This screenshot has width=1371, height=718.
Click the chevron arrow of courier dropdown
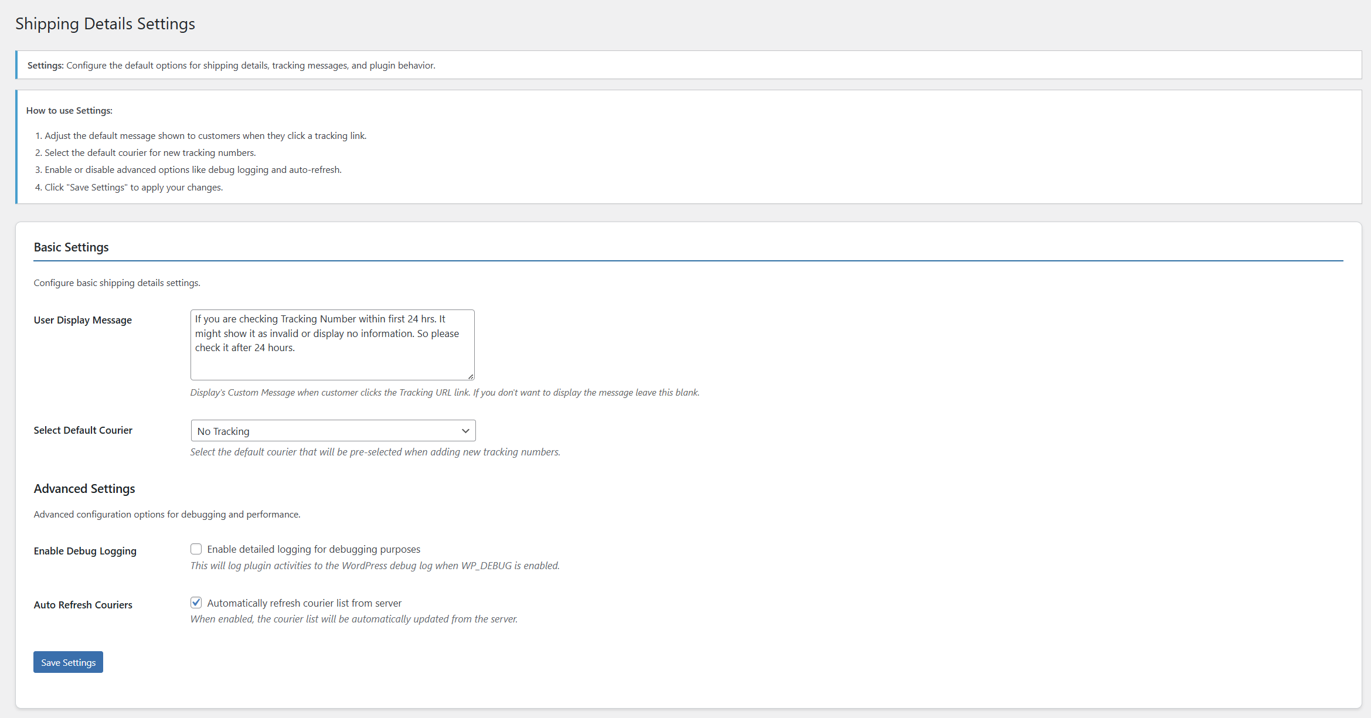pos(465,431)
